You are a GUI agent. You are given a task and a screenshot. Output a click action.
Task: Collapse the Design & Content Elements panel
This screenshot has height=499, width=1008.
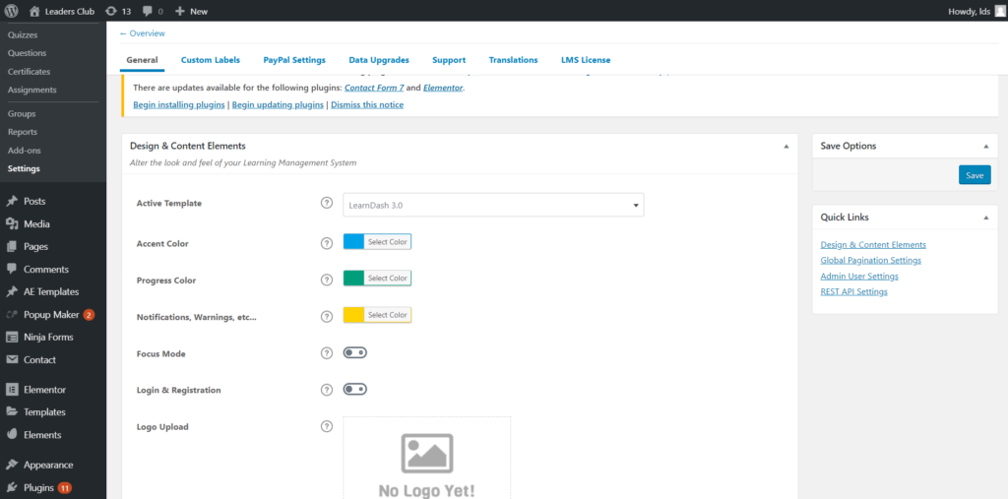point(786,147)
